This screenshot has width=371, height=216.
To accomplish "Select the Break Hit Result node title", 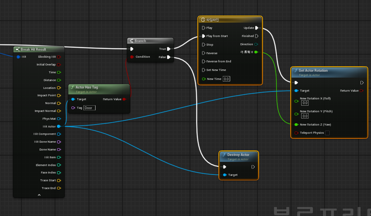I will click(34, 50).
